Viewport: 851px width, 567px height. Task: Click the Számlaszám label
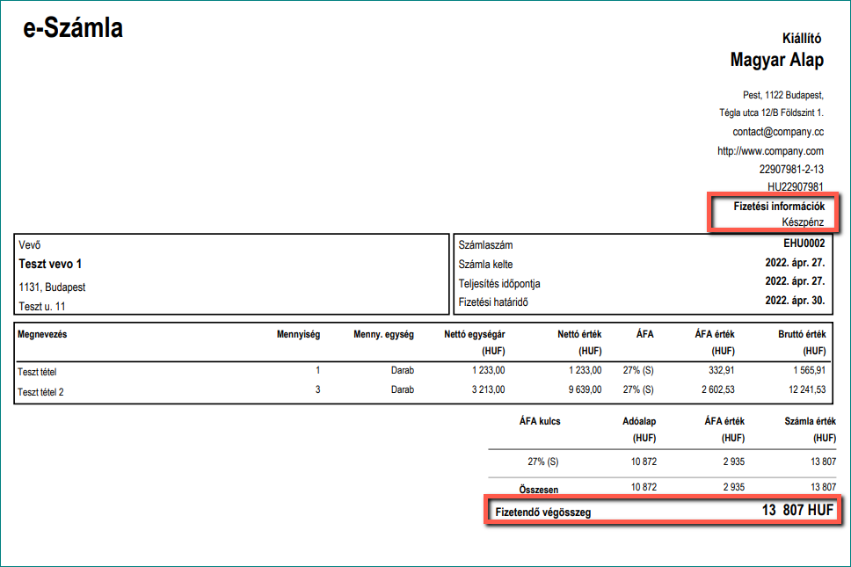point(485,245)
